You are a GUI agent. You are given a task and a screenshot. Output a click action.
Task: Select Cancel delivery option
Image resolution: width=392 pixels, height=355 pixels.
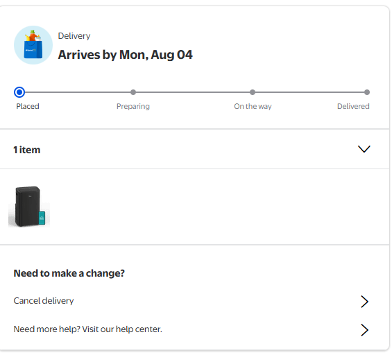tap(44, 301)
